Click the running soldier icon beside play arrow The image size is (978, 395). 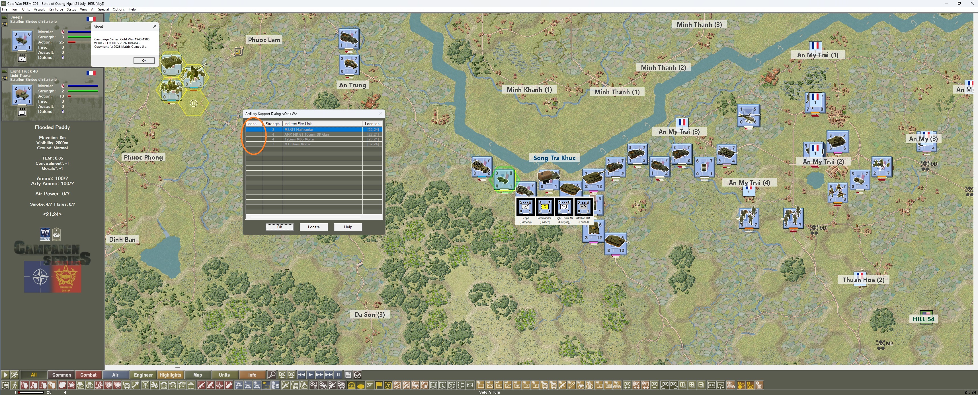click(x=14, y=375)
